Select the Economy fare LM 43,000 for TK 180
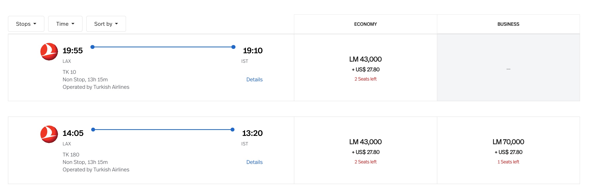Screen dimensions: 590x193 pos(365,142)
